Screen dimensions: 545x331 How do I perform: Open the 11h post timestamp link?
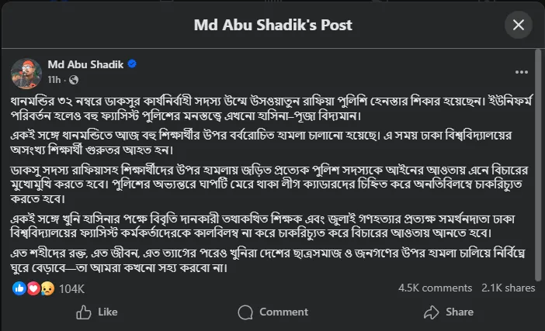[54, 79]
